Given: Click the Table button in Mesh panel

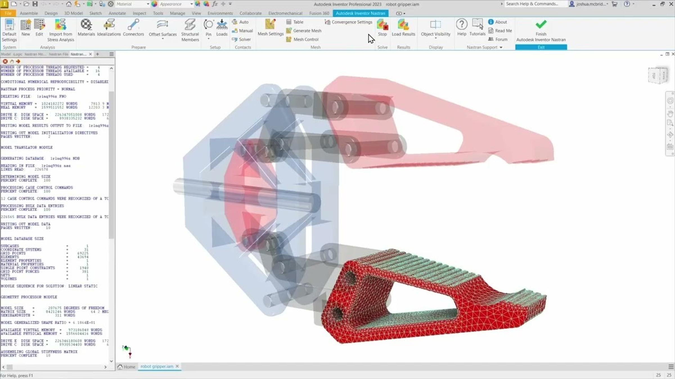Looking at the screenshot, I should (295, 22).
